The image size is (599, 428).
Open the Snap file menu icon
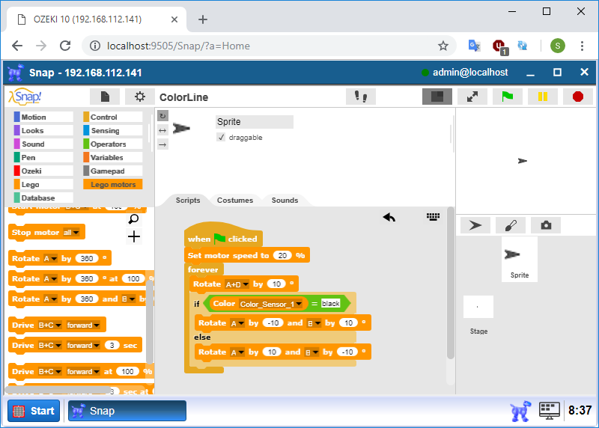[x=105, y=97]
